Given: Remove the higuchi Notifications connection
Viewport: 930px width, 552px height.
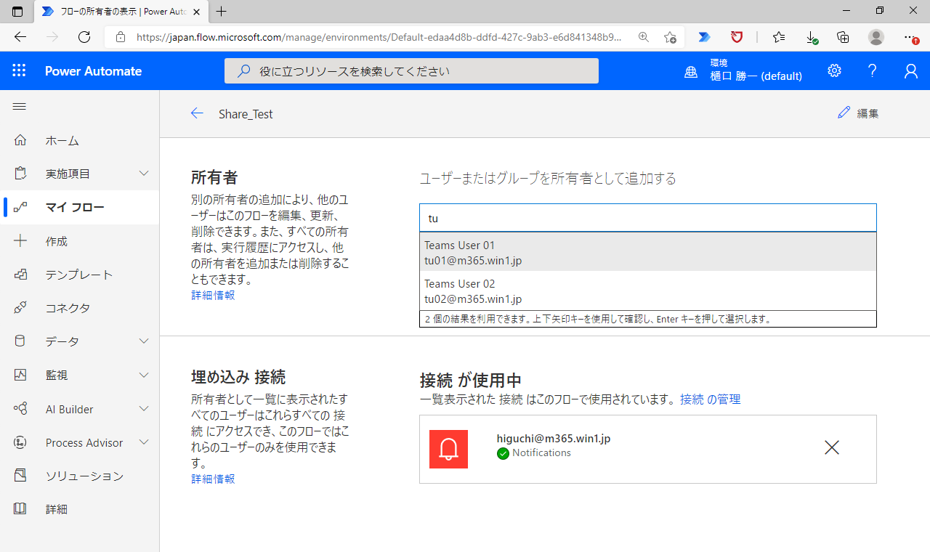Looking at the screenshot, I should 832,448.
